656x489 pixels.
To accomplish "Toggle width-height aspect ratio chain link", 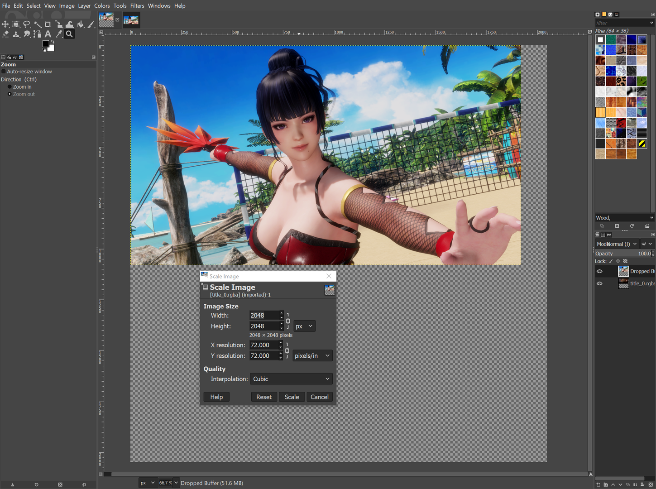I will tap(288, 321).
